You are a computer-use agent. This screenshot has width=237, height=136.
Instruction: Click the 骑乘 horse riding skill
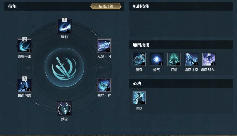coord(139,59)
